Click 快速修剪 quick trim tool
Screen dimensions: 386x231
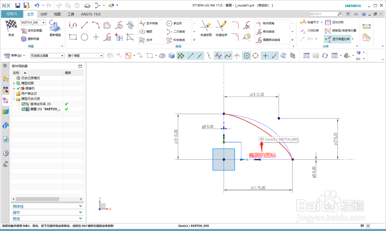click(206, 28)
